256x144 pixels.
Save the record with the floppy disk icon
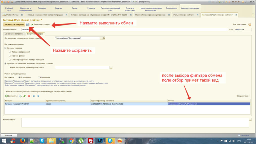[27, 24]
